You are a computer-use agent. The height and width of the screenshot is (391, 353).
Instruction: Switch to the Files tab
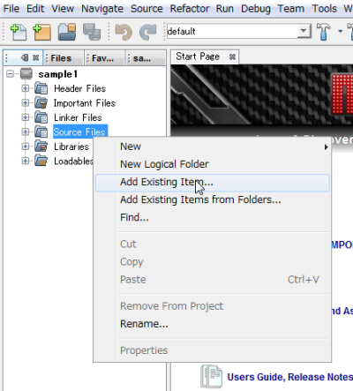point(61,58)
